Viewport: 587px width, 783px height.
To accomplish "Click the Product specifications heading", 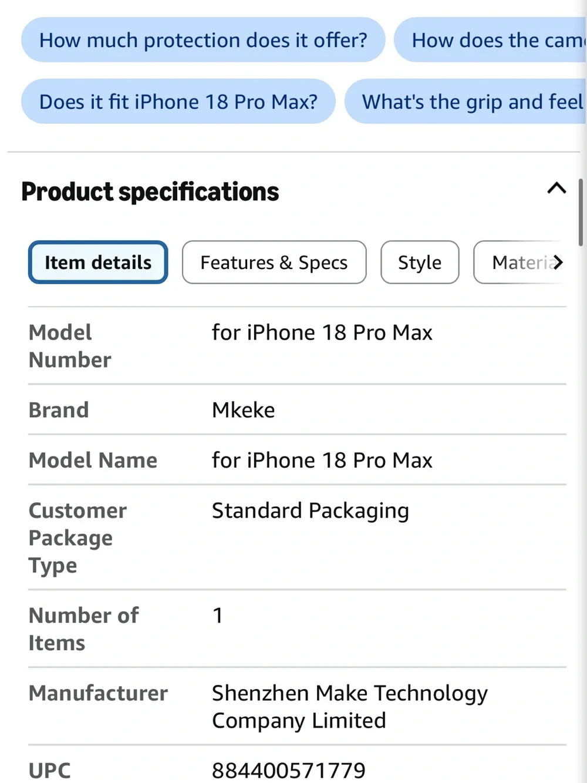I will [x=150, y=191].
